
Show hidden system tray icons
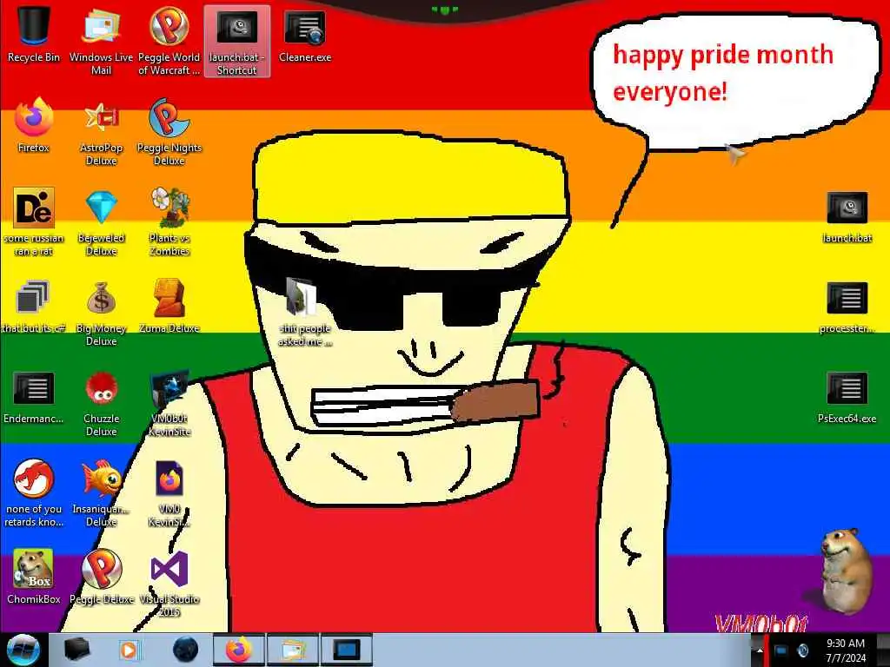(x=760, y=650)
